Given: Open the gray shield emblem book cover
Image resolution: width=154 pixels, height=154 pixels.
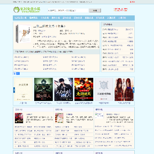Looking at the screenshot, I should (x=104, y=89).
